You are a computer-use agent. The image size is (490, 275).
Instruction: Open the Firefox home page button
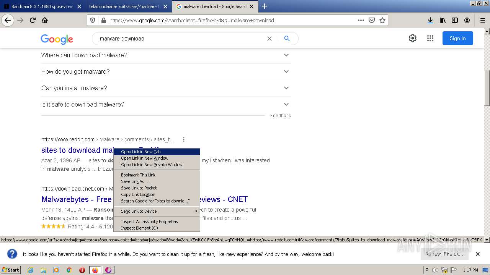coord(45,20)
